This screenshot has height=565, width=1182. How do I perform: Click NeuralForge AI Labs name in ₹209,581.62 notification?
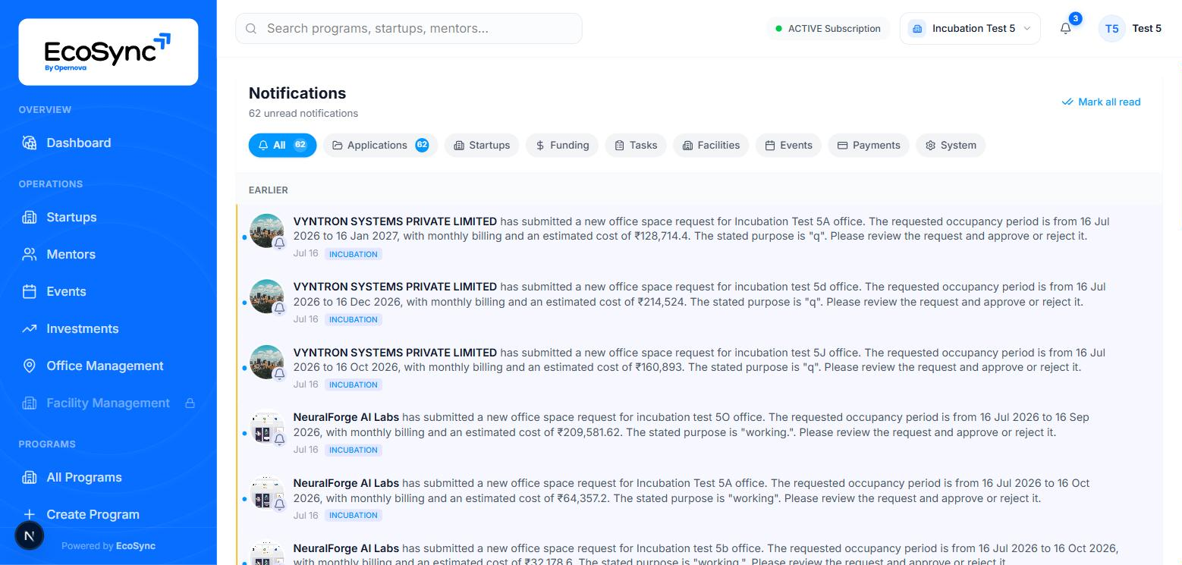[x=346, y=417]
